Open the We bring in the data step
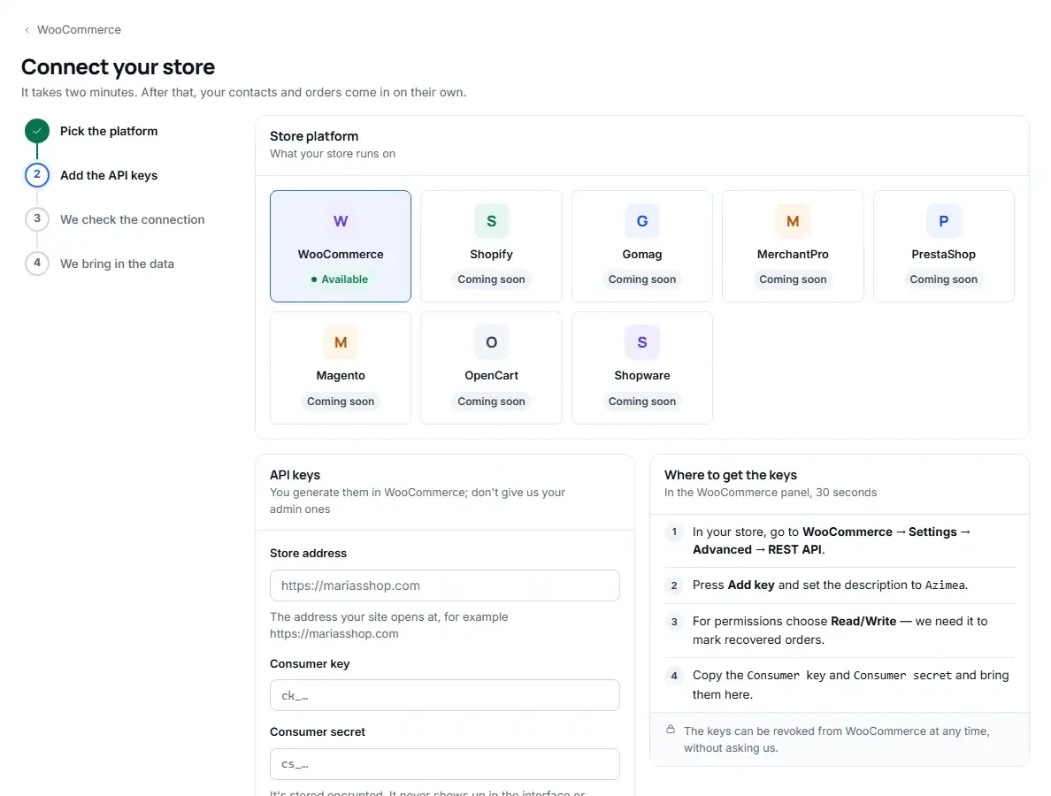The width and height of the screenshot is (1051, 796). click(x=117, y=264)
